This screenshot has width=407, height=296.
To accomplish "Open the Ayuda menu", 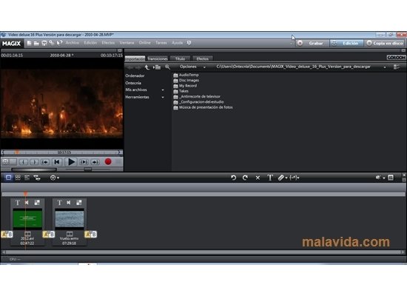I will click(178, 43).
